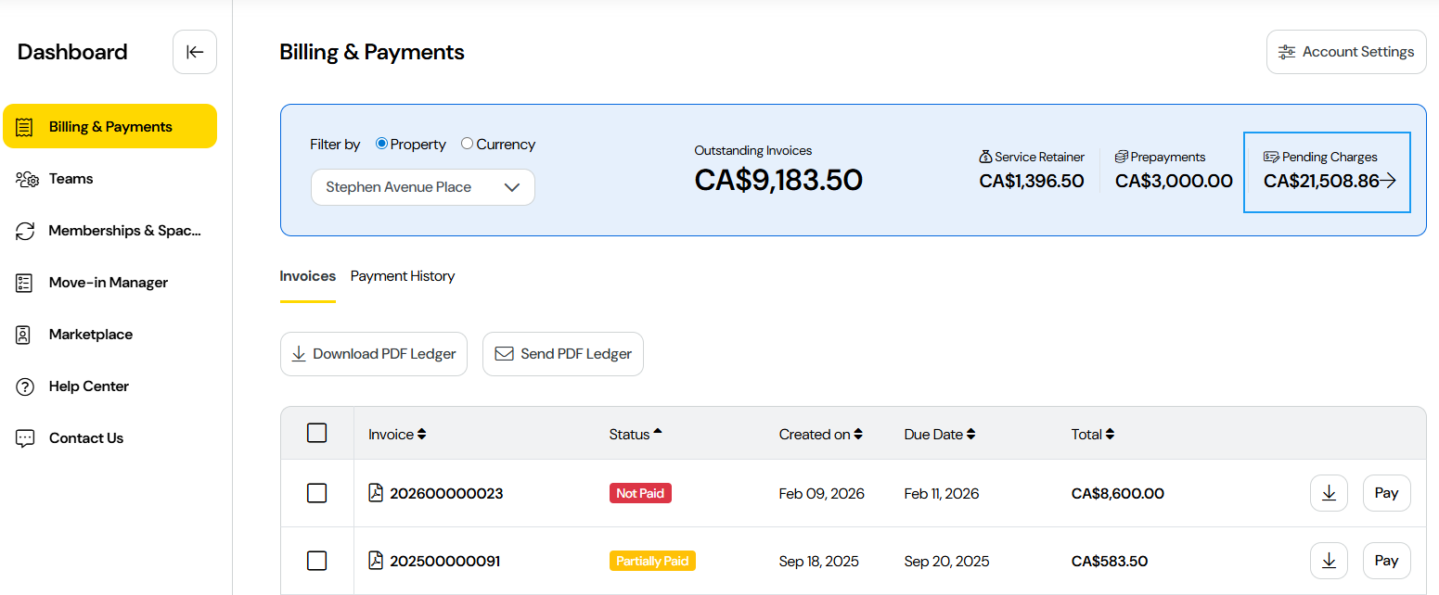Screen dimensions: 1439x595
Task: Pay invoice 202600000023
Action: point(1387,493)
